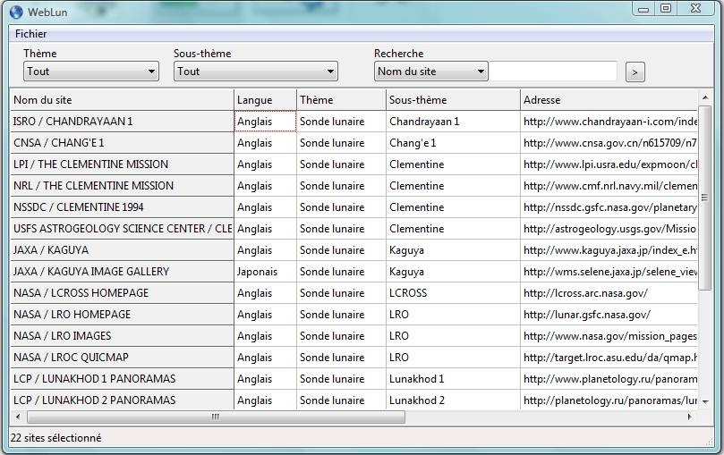The image size is (724, 455).
Task: Click the Chang'e 1 sous-thème cell
Action: [453, 143]
